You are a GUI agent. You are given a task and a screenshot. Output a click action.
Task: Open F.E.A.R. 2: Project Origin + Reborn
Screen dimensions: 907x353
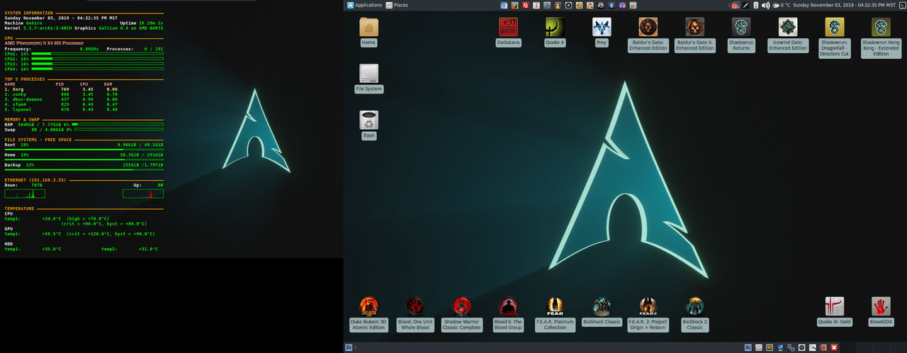click(x=648, y=306)
